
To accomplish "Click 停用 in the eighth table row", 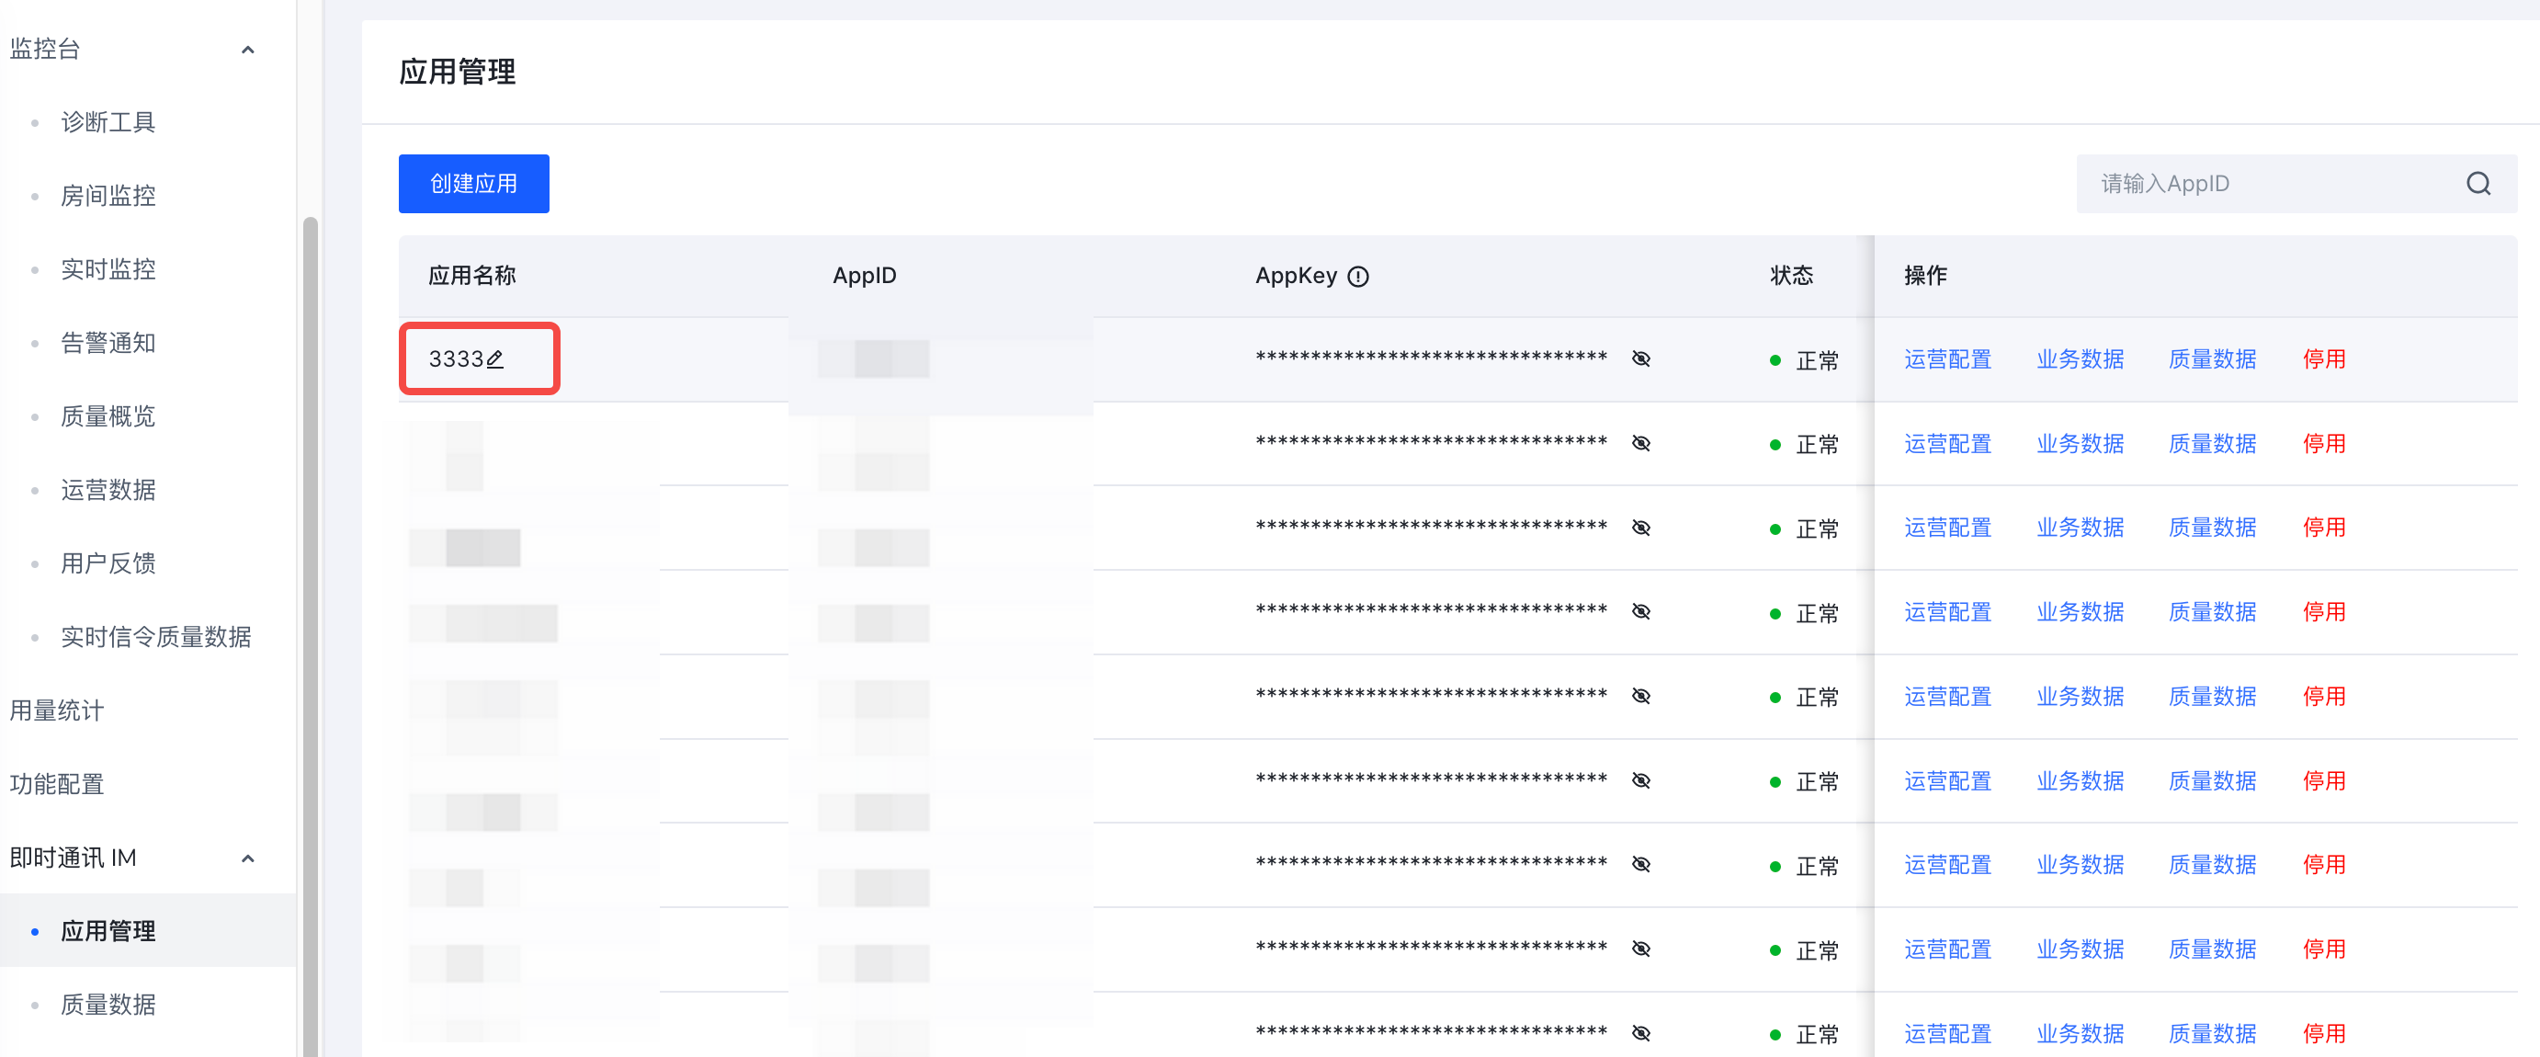I will coord(2323,949).
